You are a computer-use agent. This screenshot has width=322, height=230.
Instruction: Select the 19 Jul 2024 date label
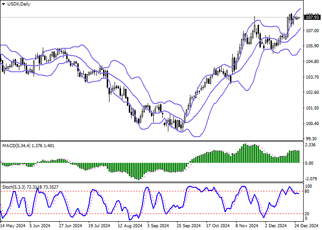pyautogui.click(x=99, y=226)
